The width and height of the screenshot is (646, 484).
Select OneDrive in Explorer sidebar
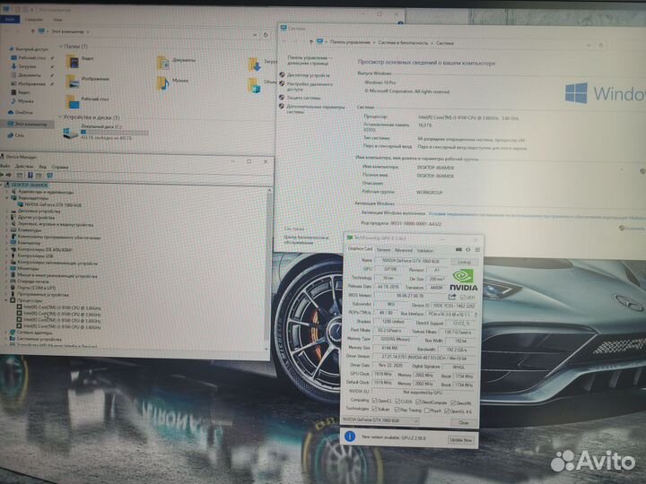click(20, 112)
